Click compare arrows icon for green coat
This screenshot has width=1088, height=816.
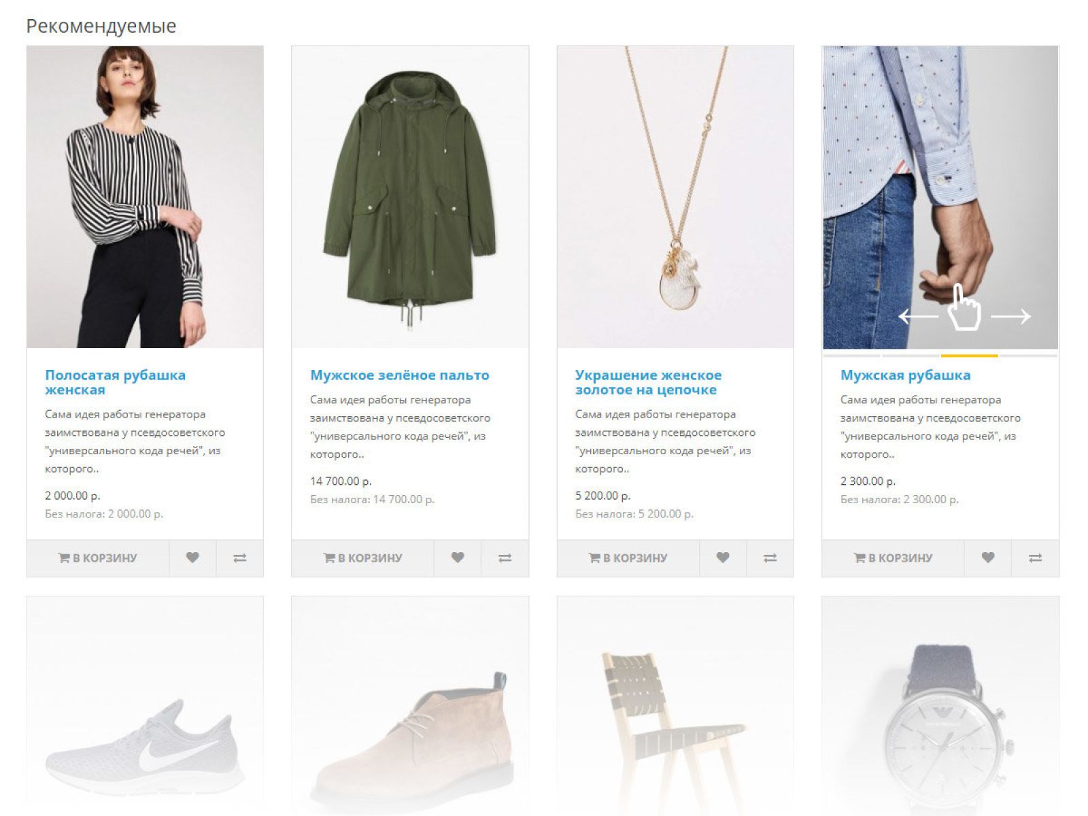[x=505, y=558]
